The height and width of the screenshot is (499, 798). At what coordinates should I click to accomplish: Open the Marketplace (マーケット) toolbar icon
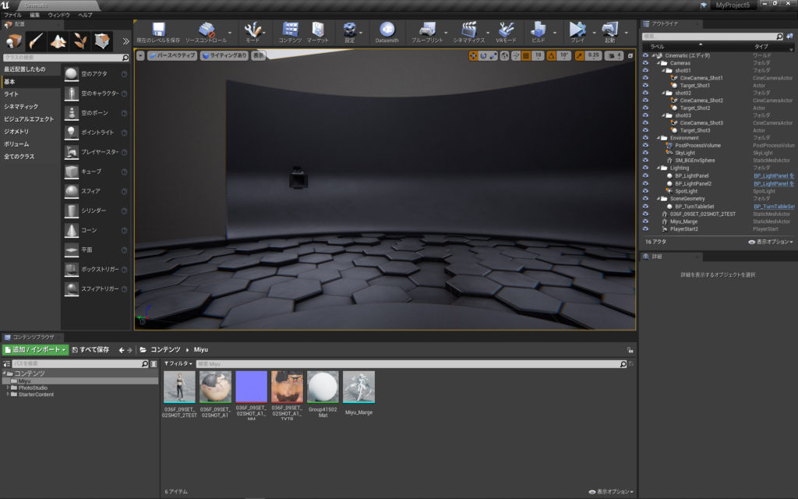pos(317,30)
